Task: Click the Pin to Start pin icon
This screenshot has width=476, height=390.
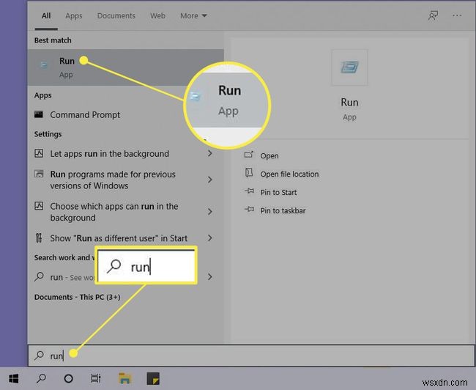Action: [249, 191]
